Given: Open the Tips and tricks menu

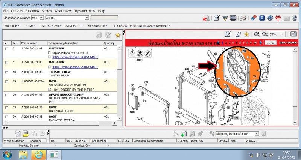Looking at the screenshot, I should pyautogui.click(x=85, y=11).
